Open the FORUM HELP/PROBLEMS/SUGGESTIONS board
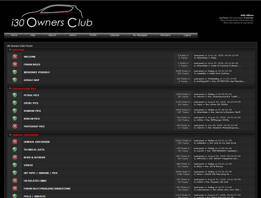The image size is (261, 198). pyautogui.click(x=47, y=188)
